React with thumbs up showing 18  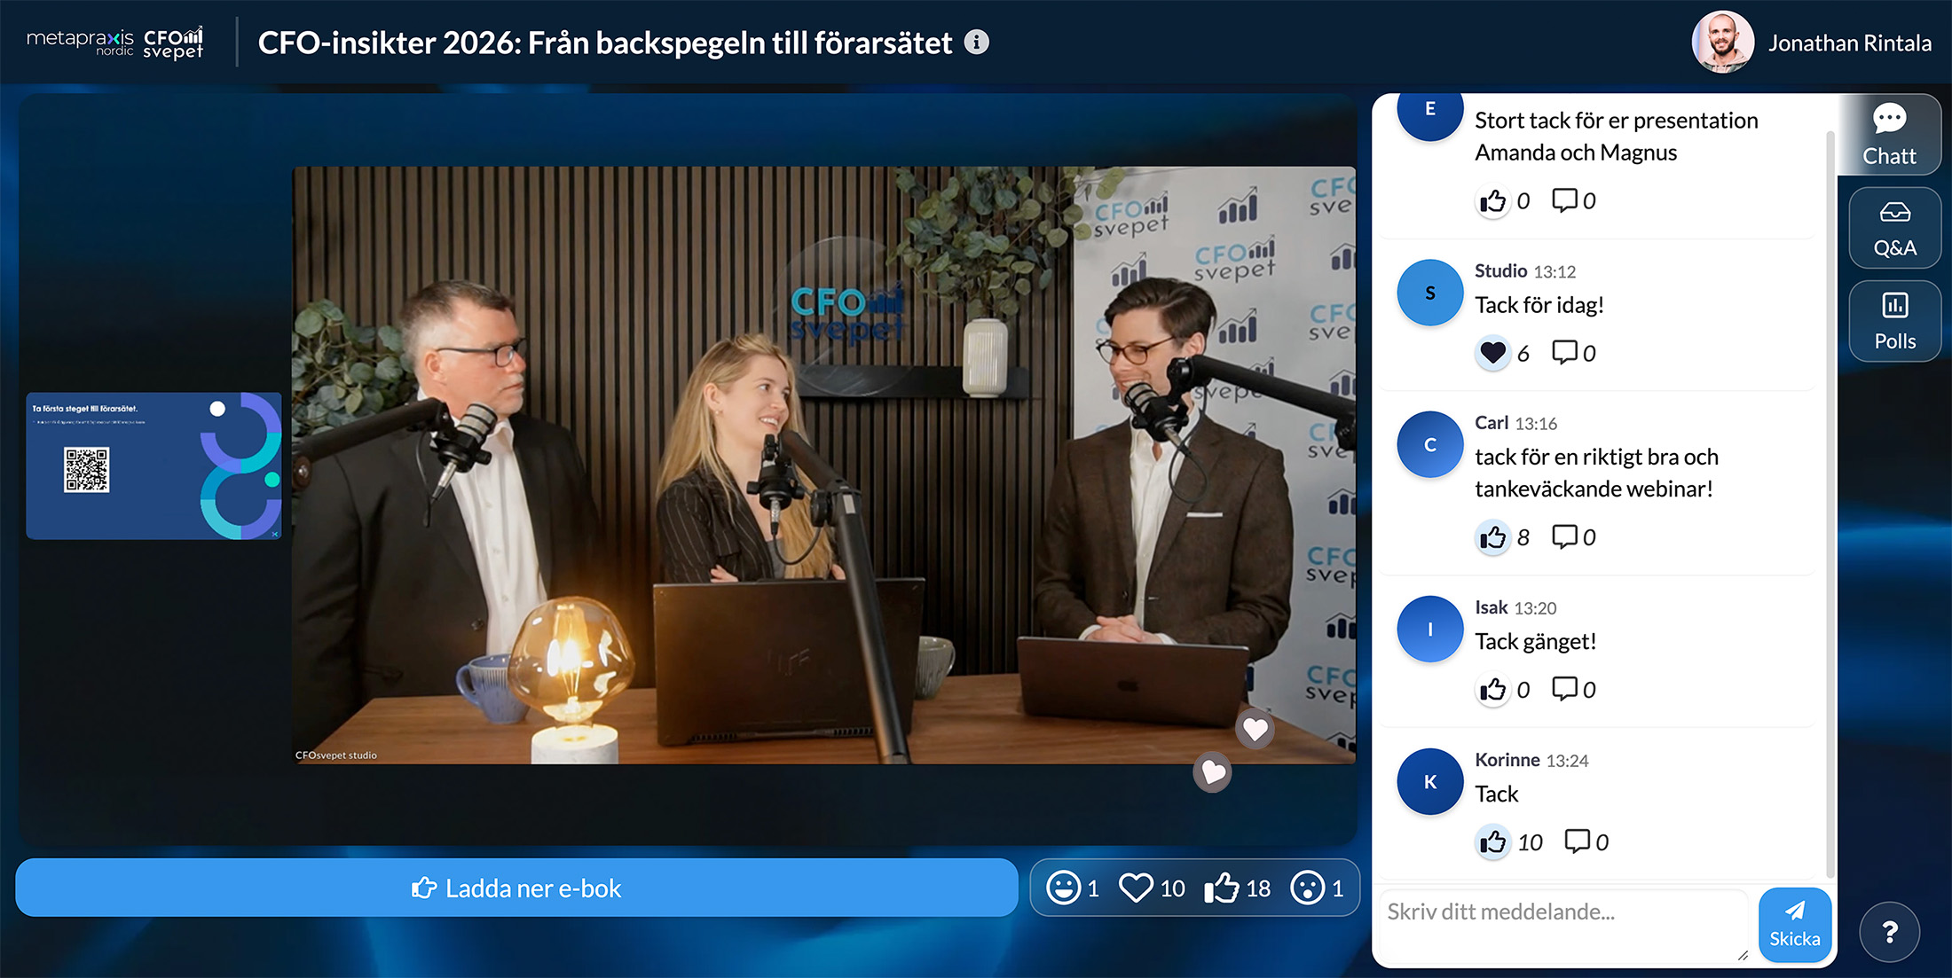point(1222,888)
